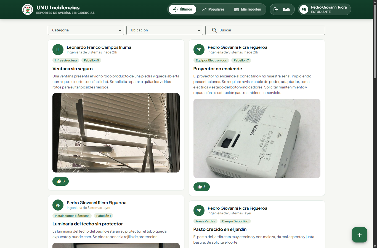The height and width of the screenshot is (248, 377).
Task: Open the Epson projector photo
Action: (257, 138)
